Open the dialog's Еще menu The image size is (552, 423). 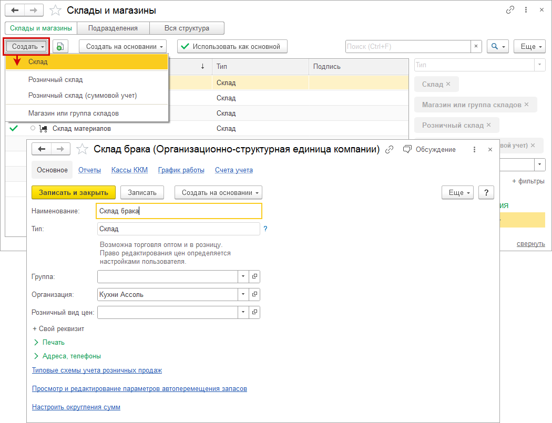click(458, 192)
